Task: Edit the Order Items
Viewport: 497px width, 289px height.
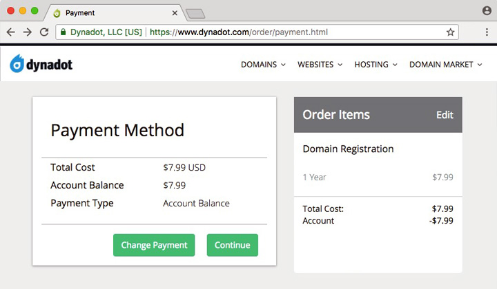Action: [x=445, y=115]
